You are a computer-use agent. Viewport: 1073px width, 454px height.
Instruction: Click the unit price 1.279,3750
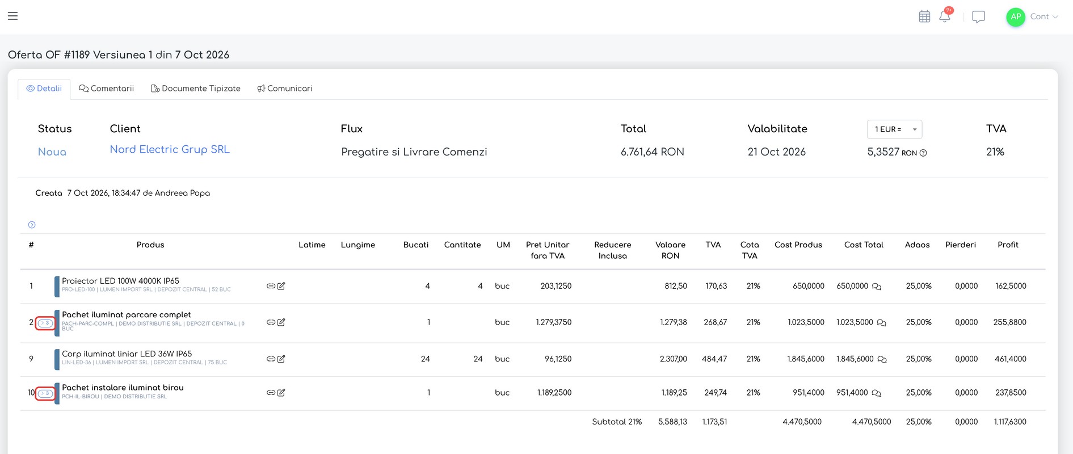(x=554, y=322)
